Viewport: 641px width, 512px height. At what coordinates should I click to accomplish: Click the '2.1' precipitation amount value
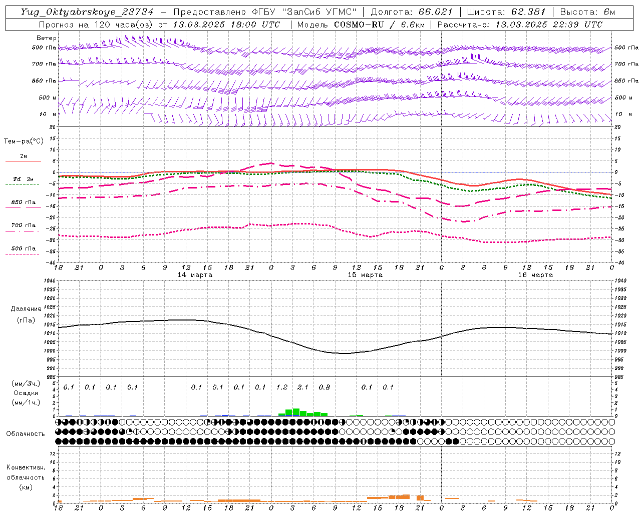point(303,387)
